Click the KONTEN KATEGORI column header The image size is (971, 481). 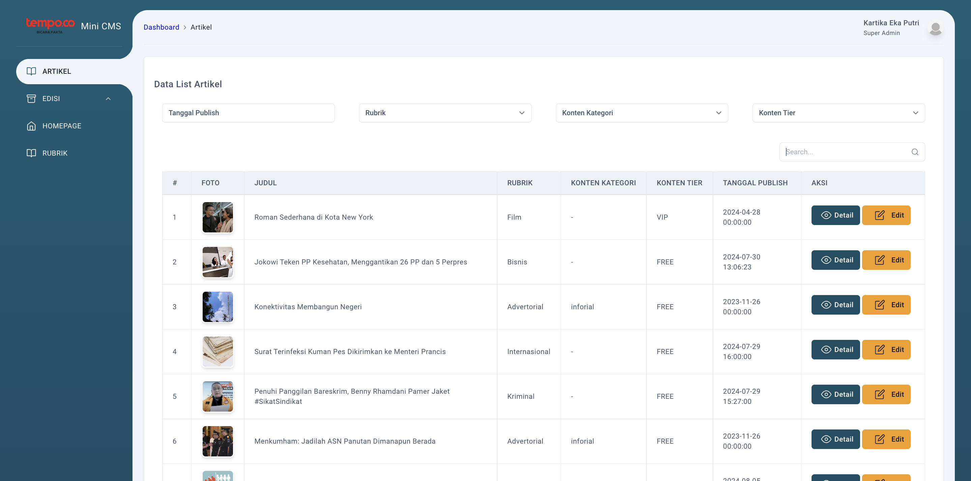pos(603,183)
